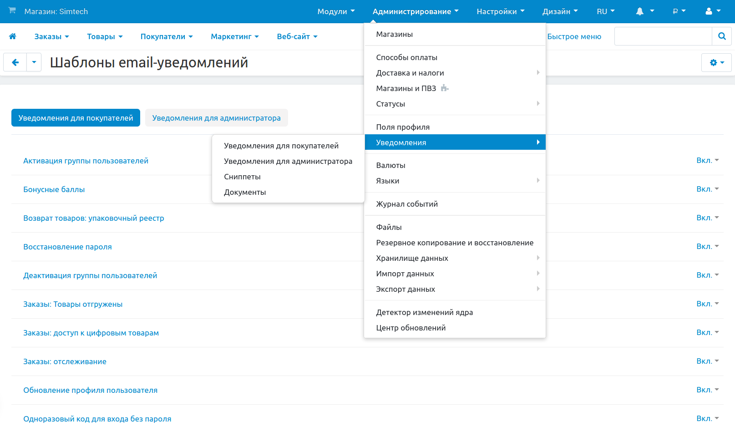Click the back arrow button

tap(15, 62)
